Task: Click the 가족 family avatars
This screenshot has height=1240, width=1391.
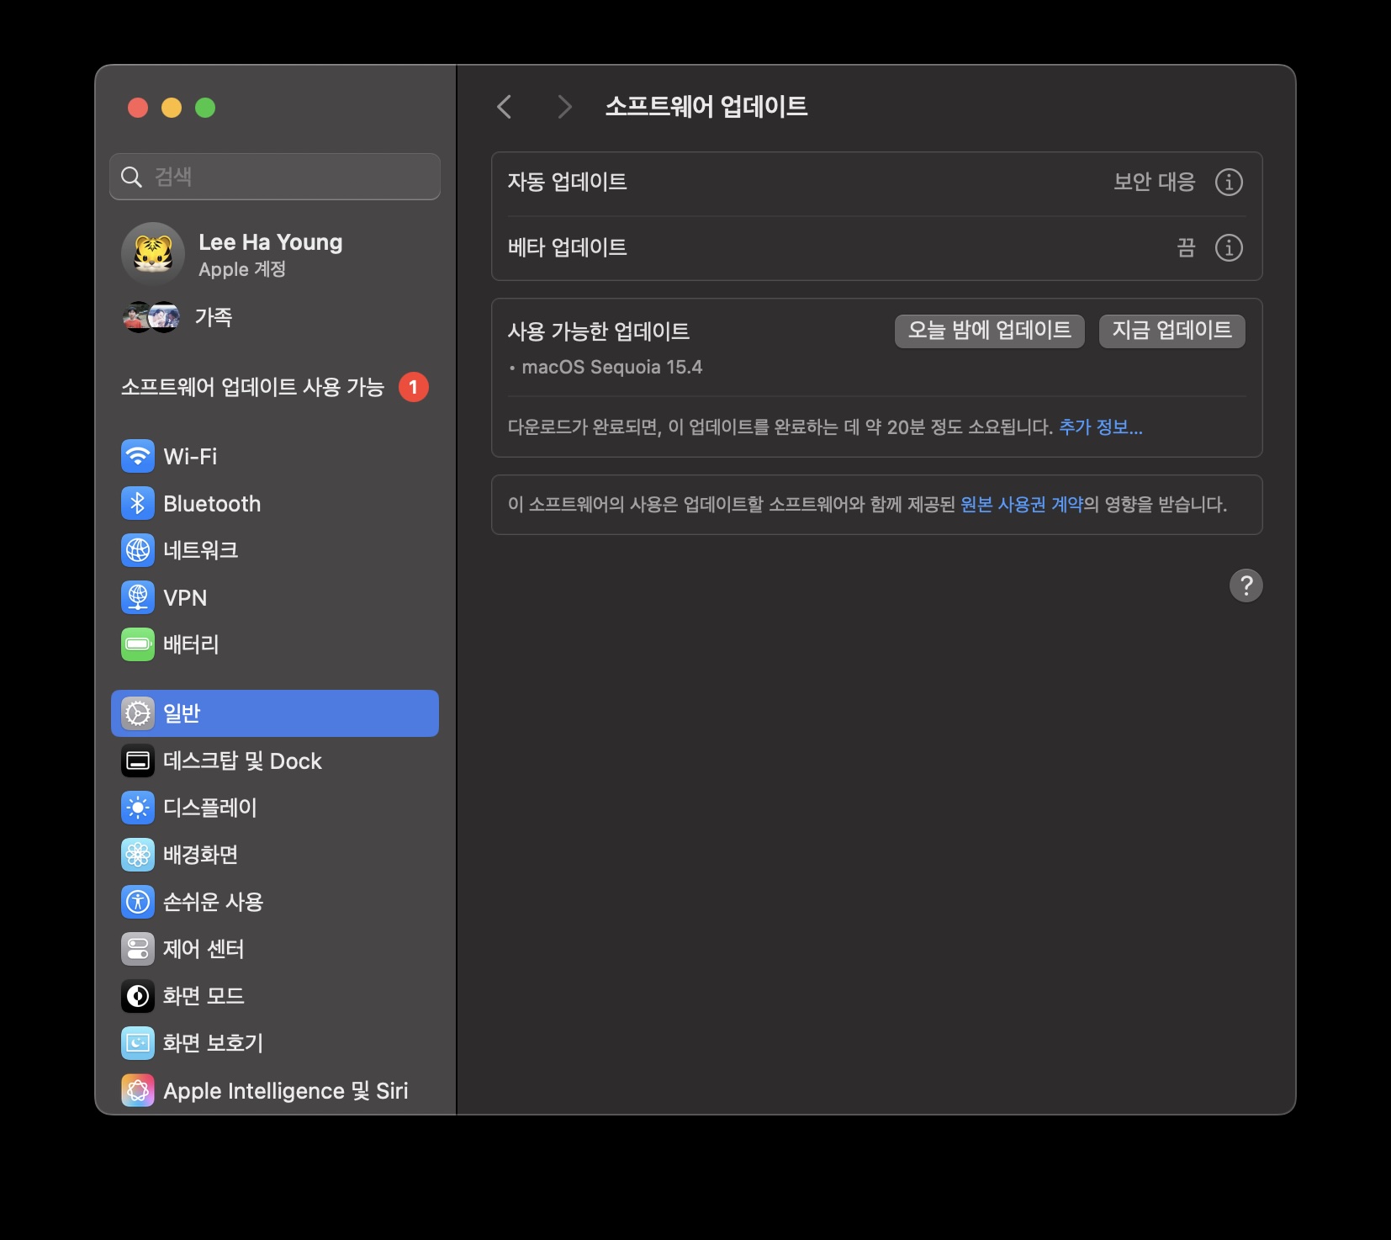Action: pos(151,317)
